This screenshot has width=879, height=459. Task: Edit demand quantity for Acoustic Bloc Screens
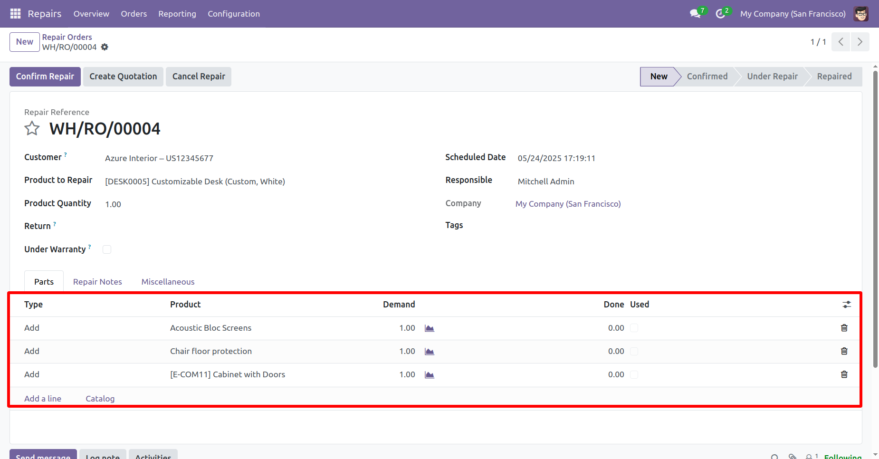pyautogui.click(x=407, y=328)
